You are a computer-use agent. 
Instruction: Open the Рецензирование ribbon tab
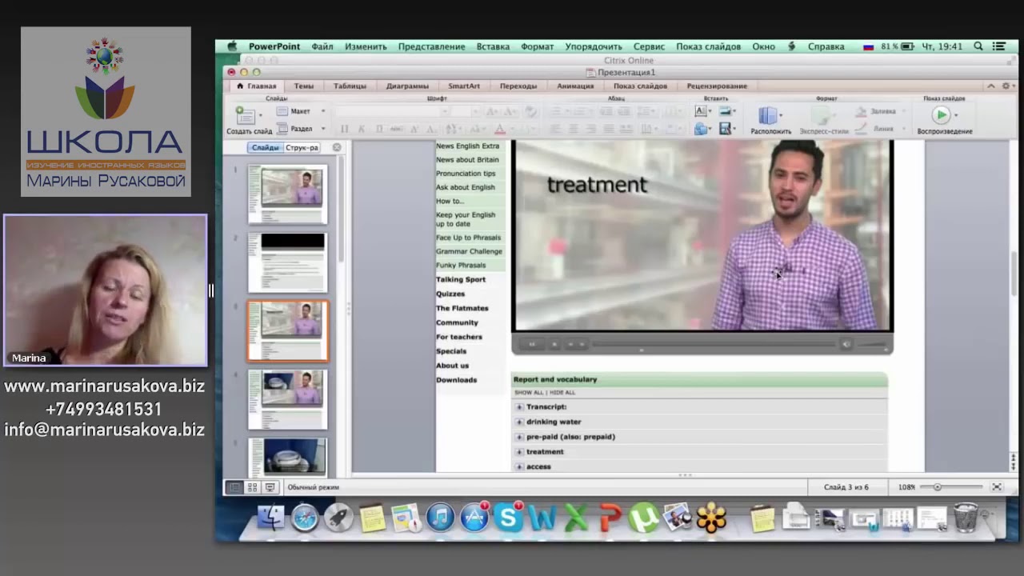(717, 86)
